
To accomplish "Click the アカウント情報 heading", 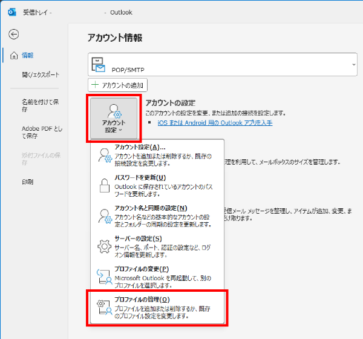I will (115, 38).
